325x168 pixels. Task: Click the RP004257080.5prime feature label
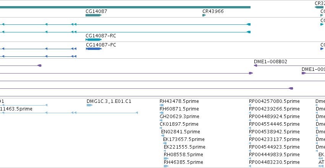(x=274, y=101)
